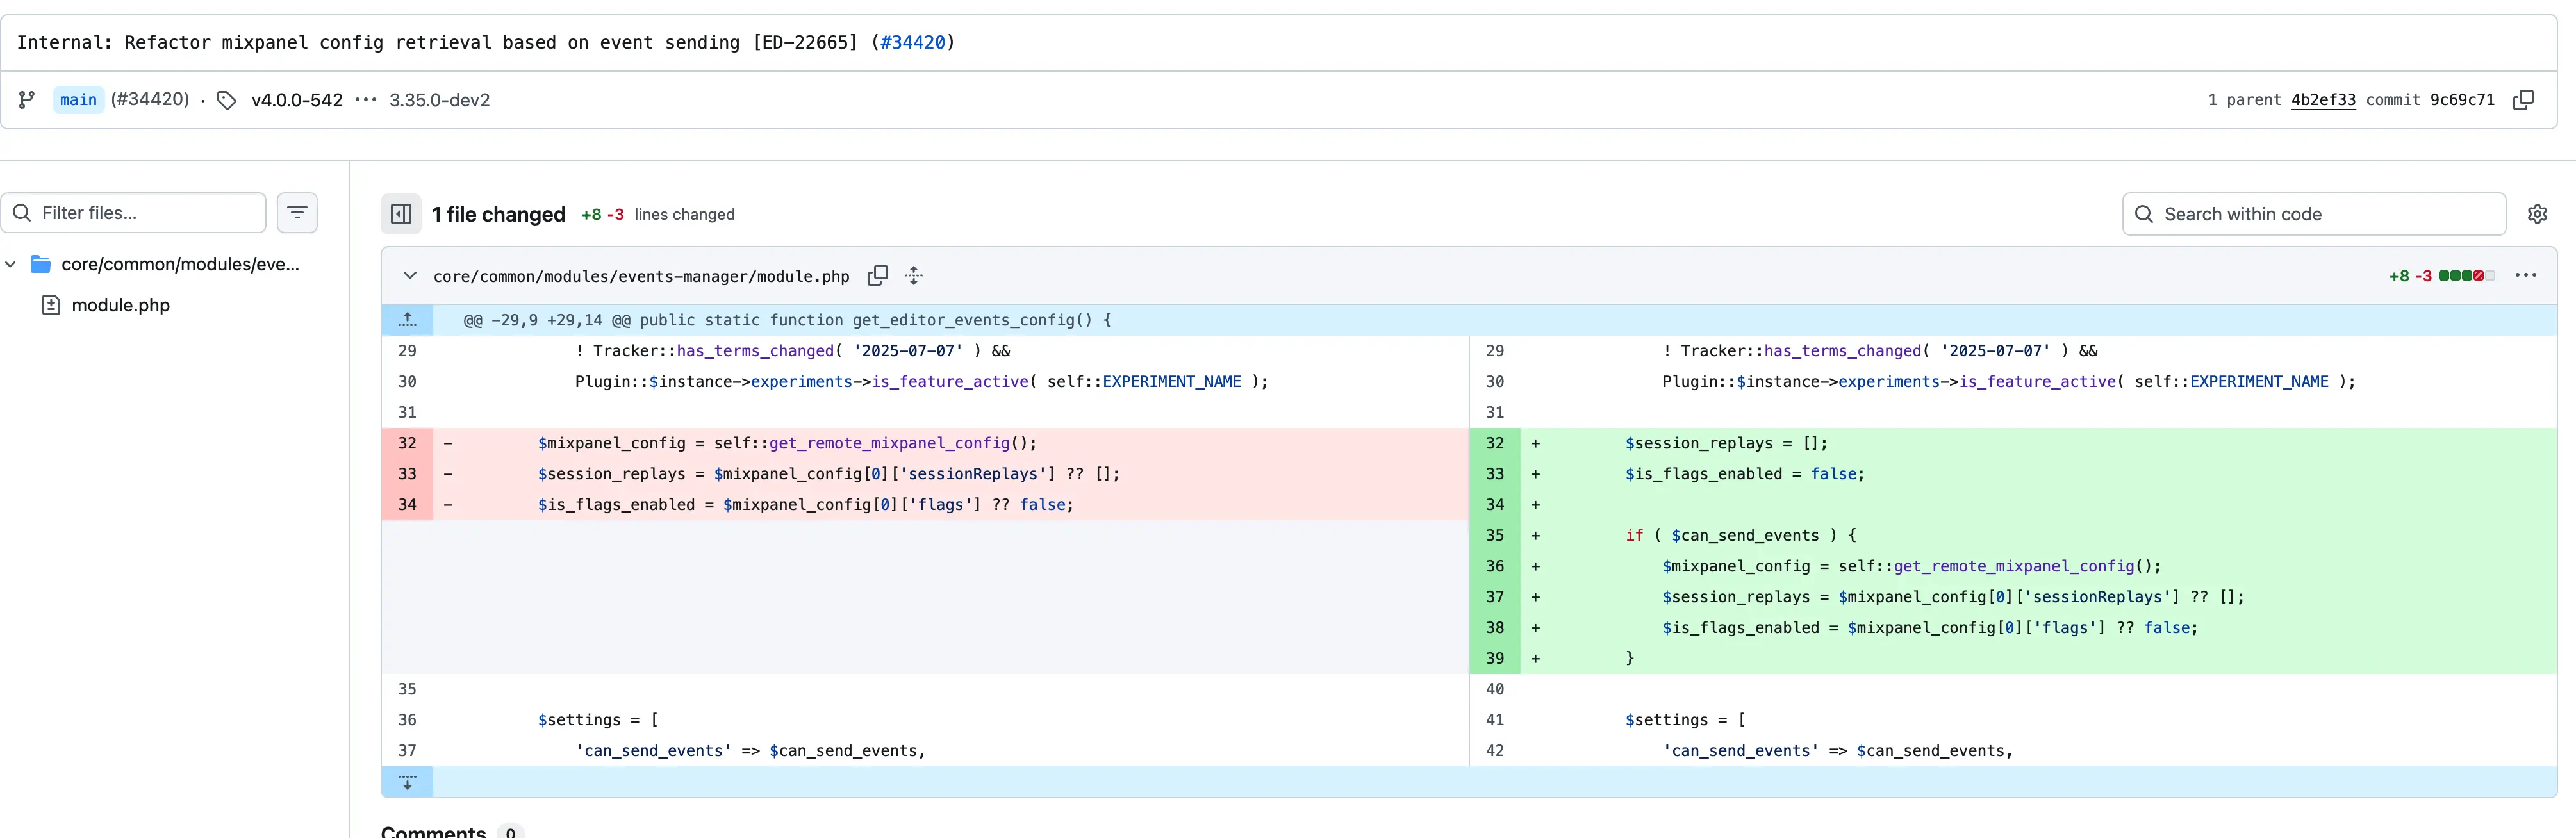Click the module.php file diff icon
This screenshot has height=838, width=2576.
[51, 305]
